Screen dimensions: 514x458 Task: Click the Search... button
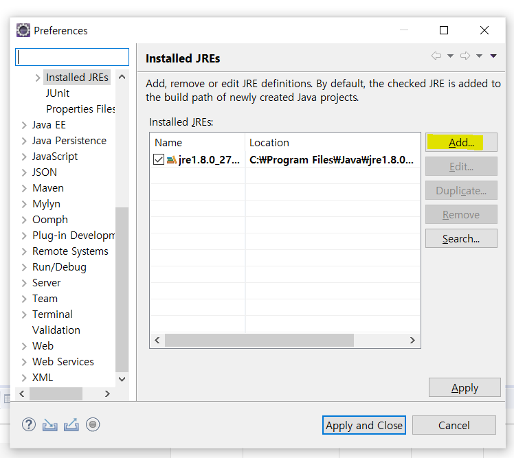pyautogui.click(x=461, y=238)
